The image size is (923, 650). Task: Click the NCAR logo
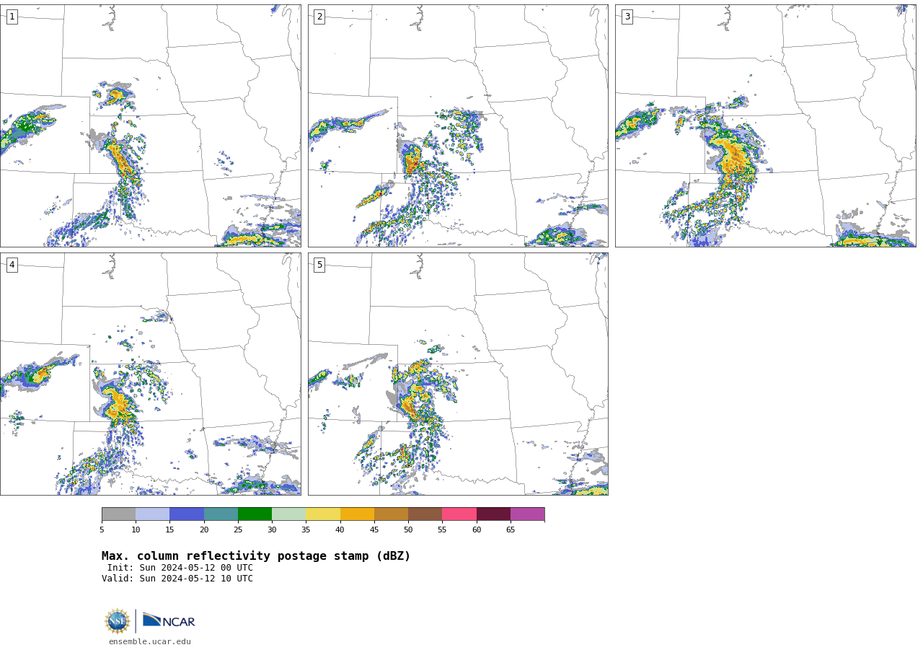pos(169,621)
